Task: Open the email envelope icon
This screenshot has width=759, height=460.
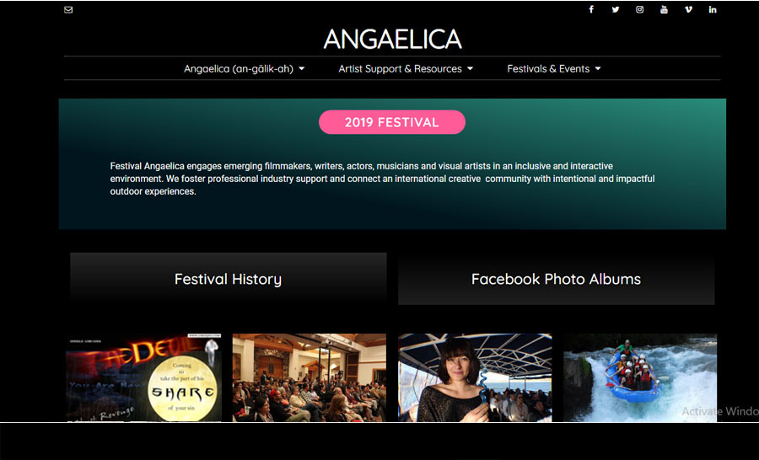Action: click(x=68, y=9)
